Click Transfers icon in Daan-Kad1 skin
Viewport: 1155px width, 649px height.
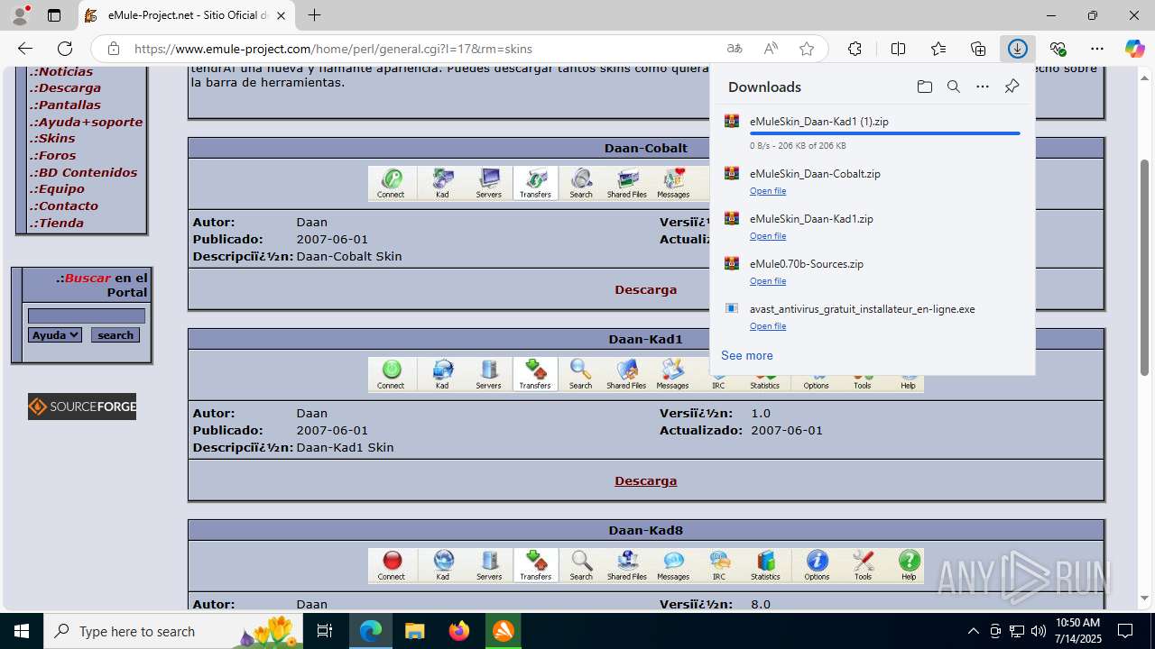click(x=535, y=374)
